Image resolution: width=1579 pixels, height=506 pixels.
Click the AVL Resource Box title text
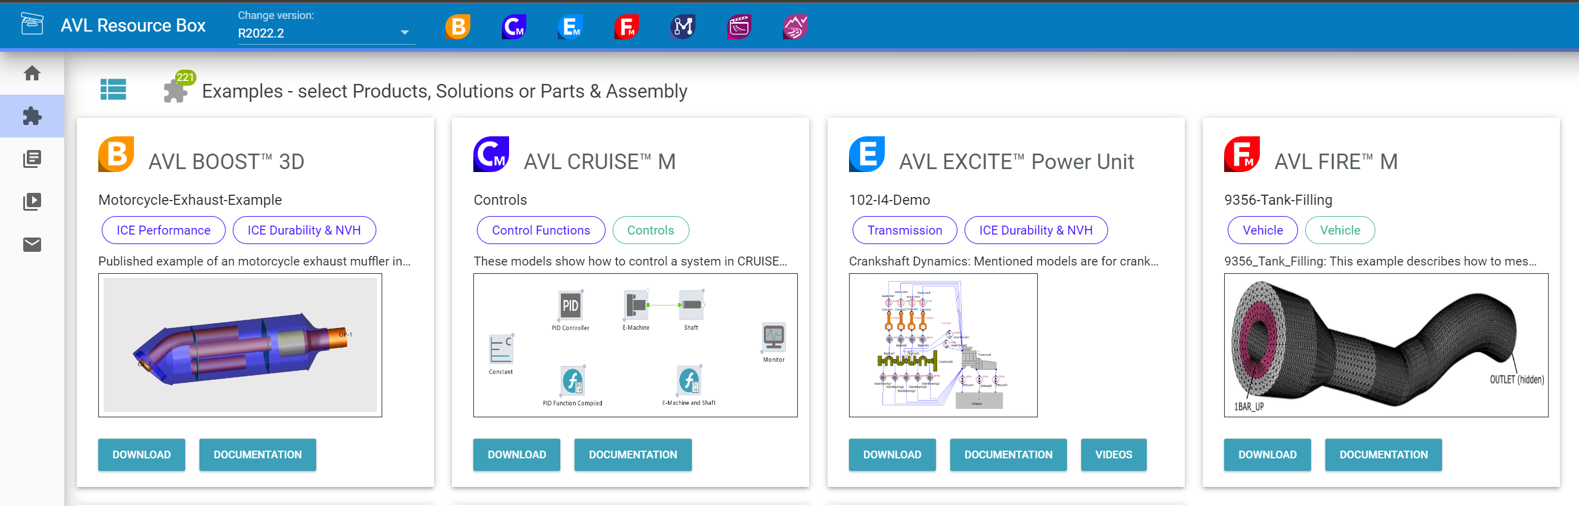coord(133,25)
